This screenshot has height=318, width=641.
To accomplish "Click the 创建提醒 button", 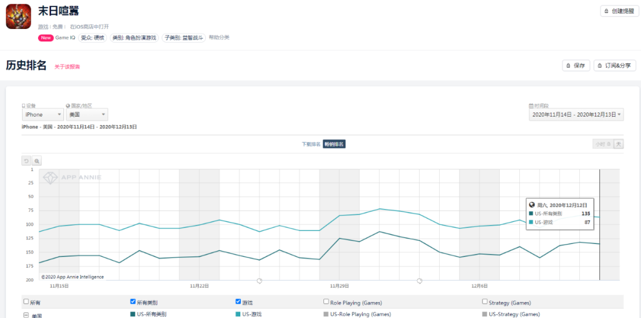I will (620, 11).
